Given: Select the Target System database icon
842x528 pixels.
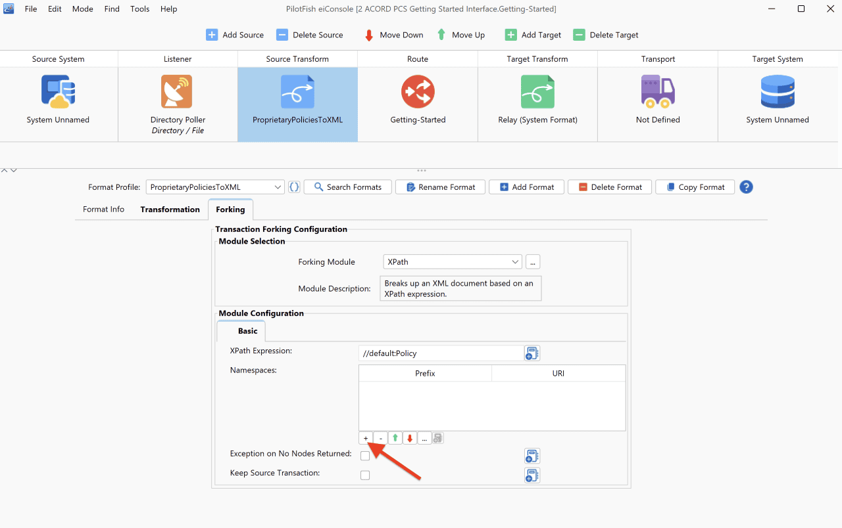Looking at the screenshot, I should [x=778, y=91].
